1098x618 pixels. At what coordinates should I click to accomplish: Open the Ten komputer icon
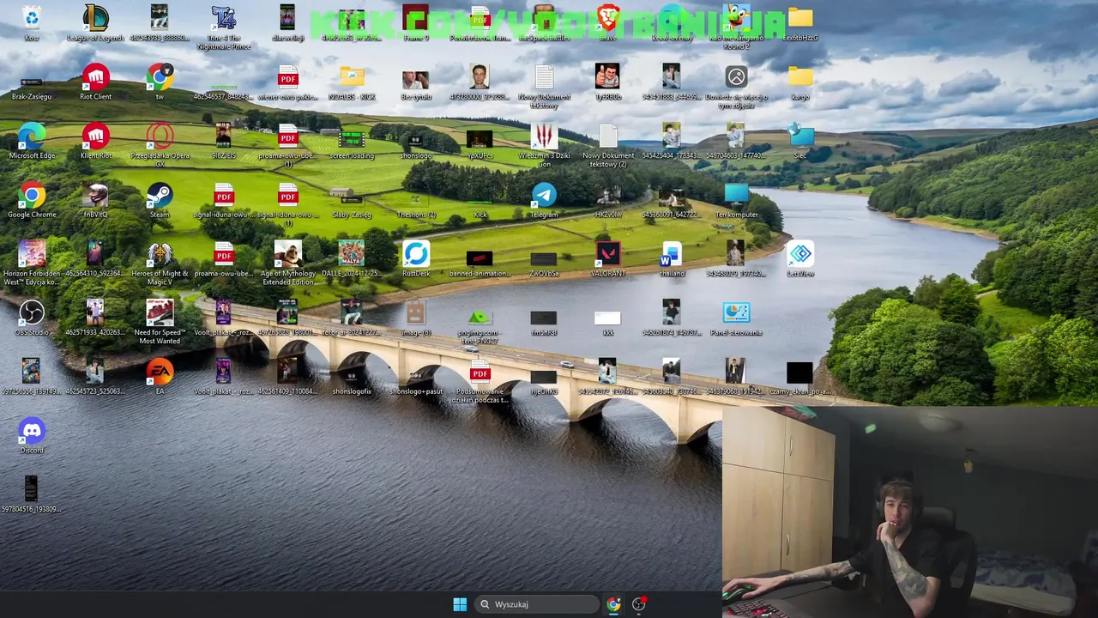[x=736, y=200]
